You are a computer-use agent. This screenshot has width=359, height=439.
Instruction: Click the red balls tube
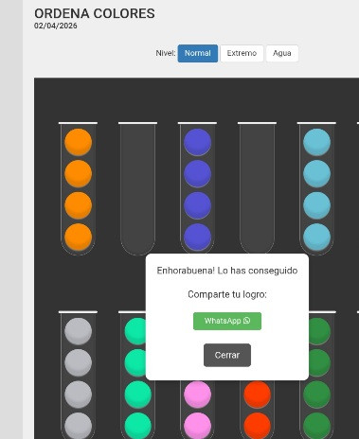(257, 410)
